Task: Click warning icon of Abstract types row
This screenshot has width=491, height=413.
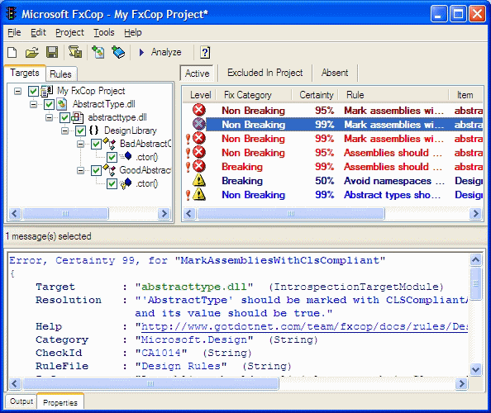Action: tap(199, 194)
